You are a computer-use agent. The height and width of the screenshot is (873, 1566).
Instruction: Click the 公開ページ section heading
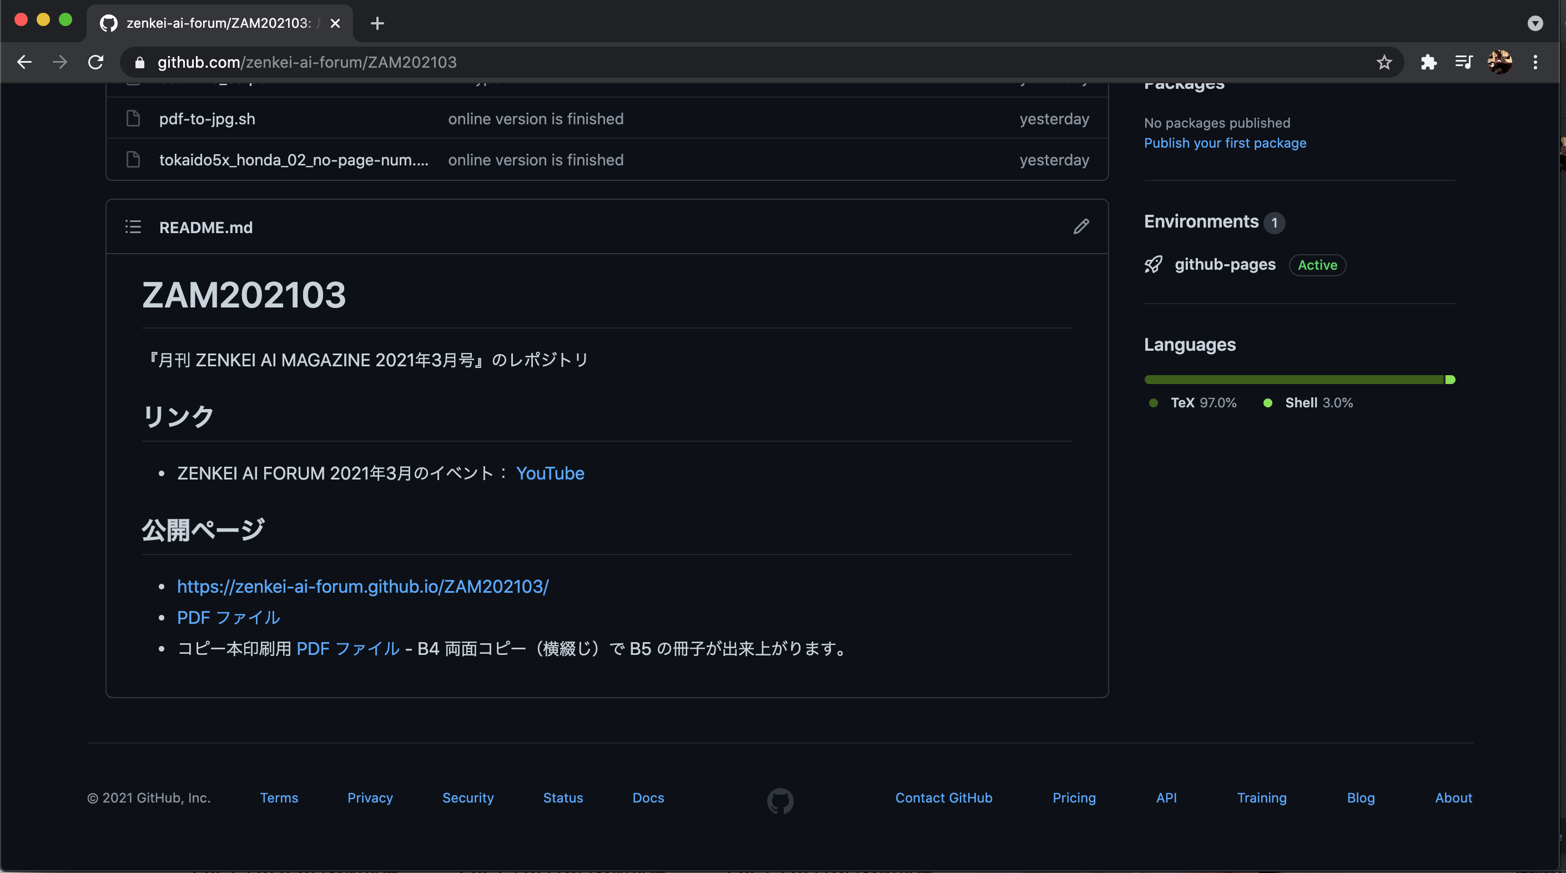(x=204, y=530)
